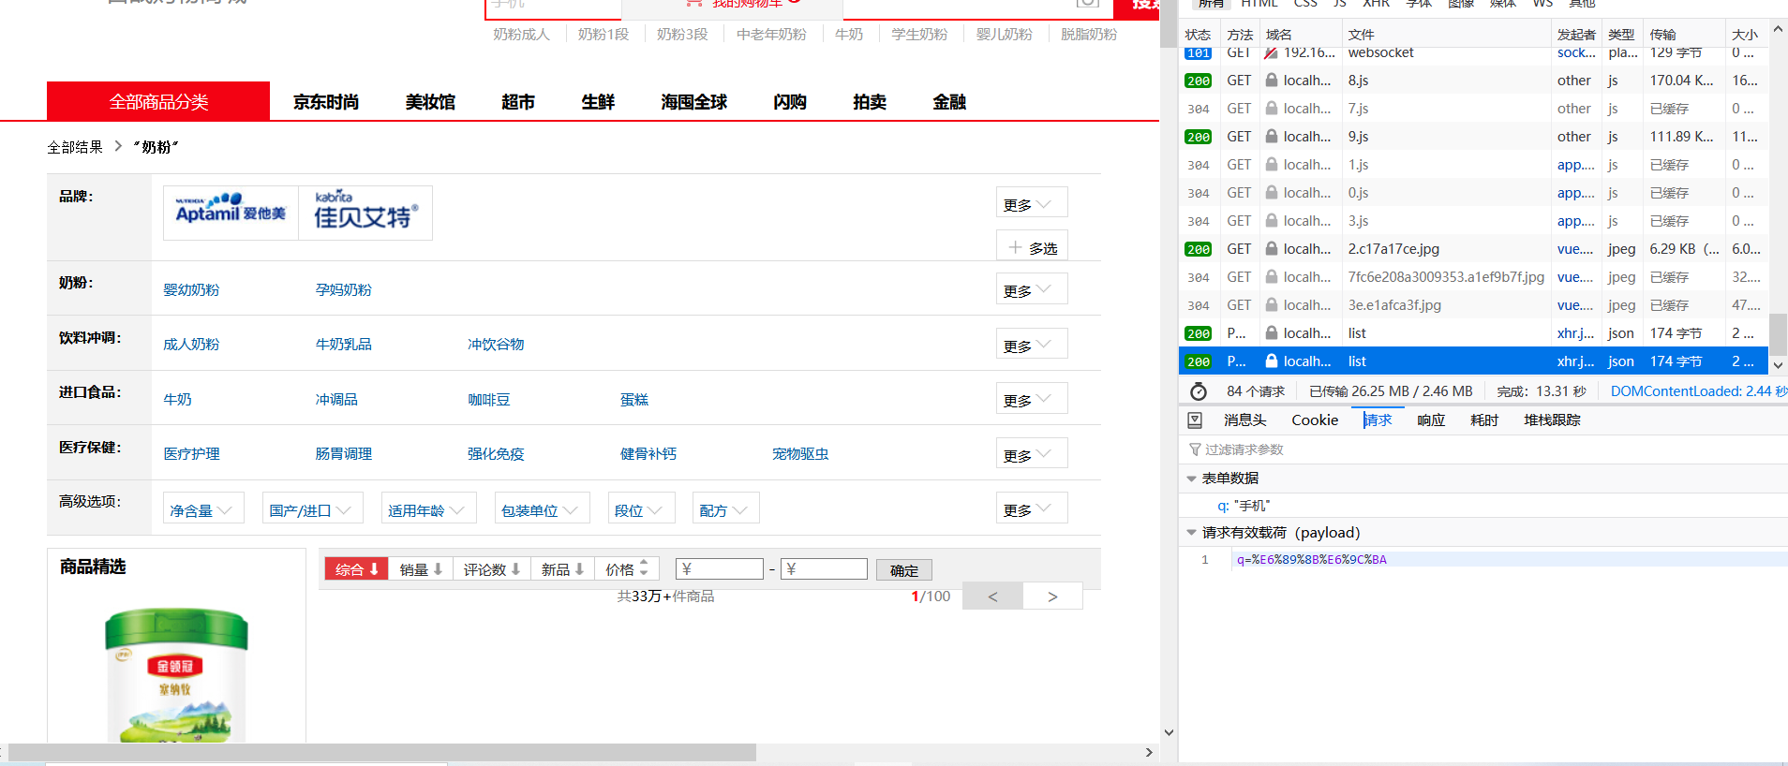This screenshot has height=766, width=1788.
Task: Click the scroll-down arrow of the network list
Action: click(x=1778, y=365)
